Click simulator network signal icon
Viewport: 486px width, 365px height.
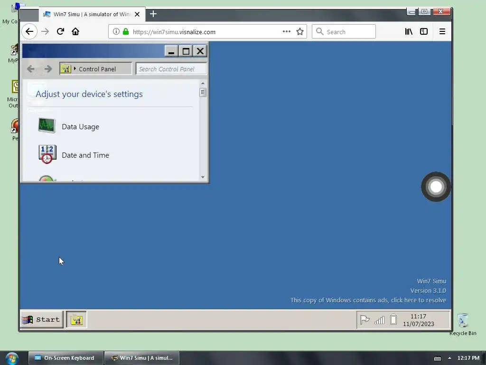(379, 320)
